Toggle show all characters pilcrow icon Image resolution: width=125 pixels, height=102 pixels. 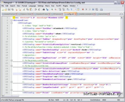click(x=71, y=9)
